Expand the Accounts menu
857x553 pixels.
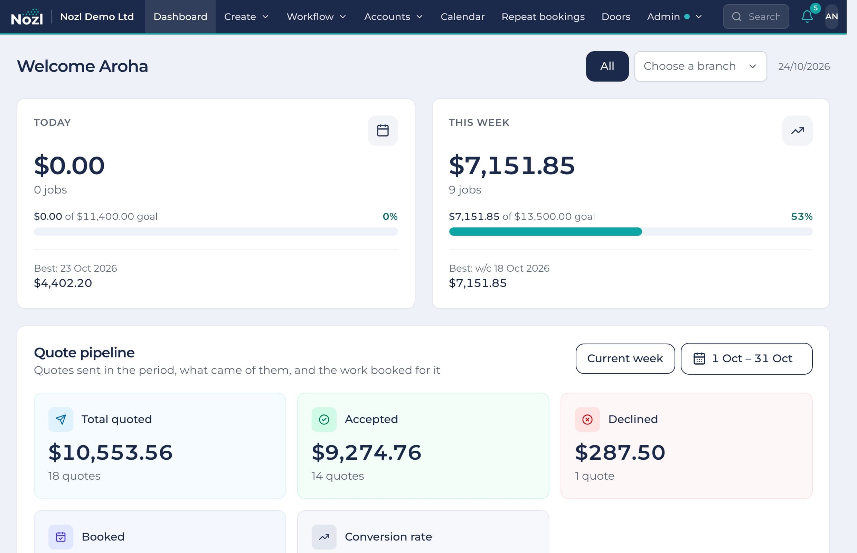coord(394,17)
